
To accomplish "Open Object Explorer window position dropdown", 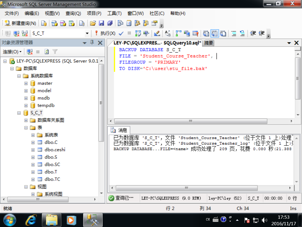I will click(85, 43).
